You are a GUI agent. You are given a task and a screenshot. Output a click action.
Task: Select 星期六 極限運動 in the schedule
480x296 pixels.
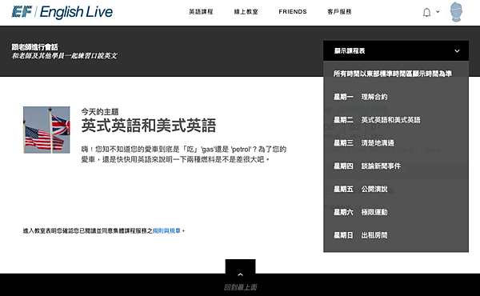point(360,212)
